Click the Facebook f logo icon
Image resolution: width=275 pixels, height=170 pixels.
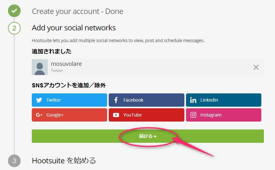click(116, 100)
